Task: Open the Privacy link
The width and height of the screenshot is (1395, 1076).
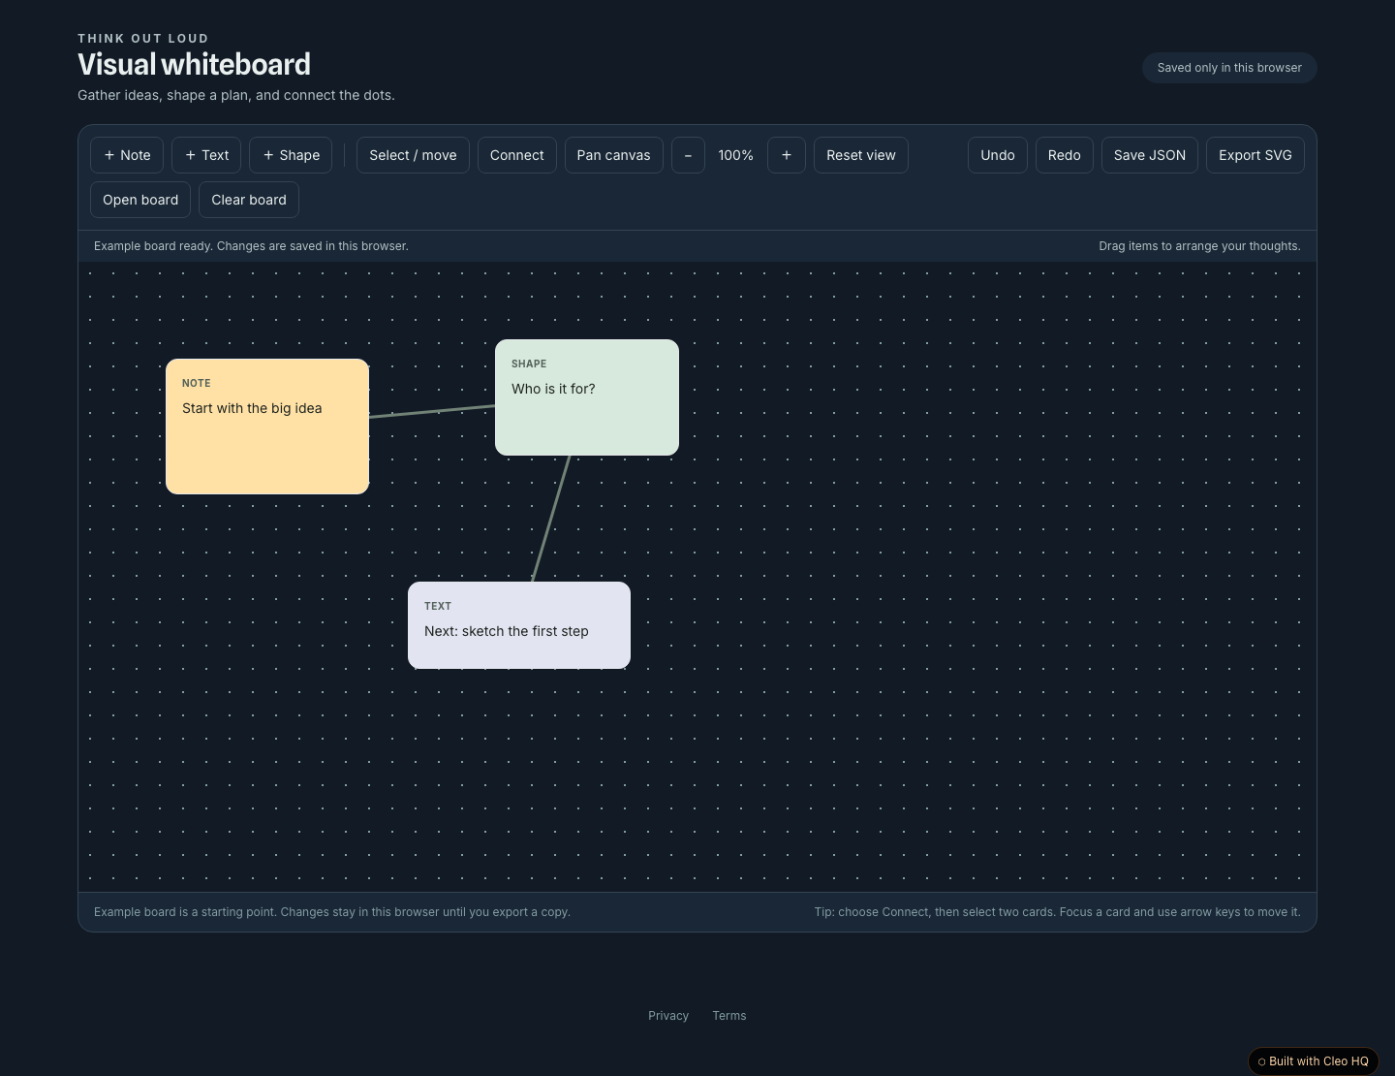Action: [x=668, y=1016]
